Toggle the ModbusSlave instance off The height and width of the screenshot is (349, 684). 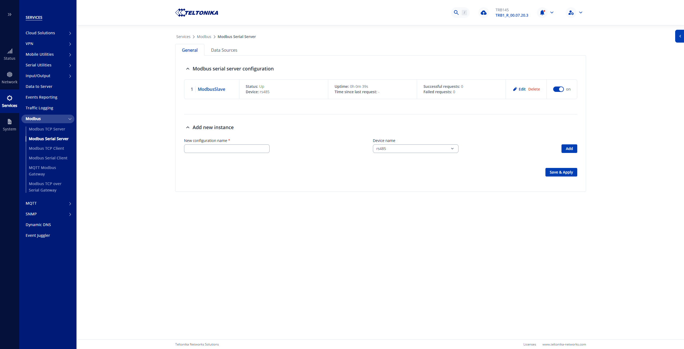(558, 89)
